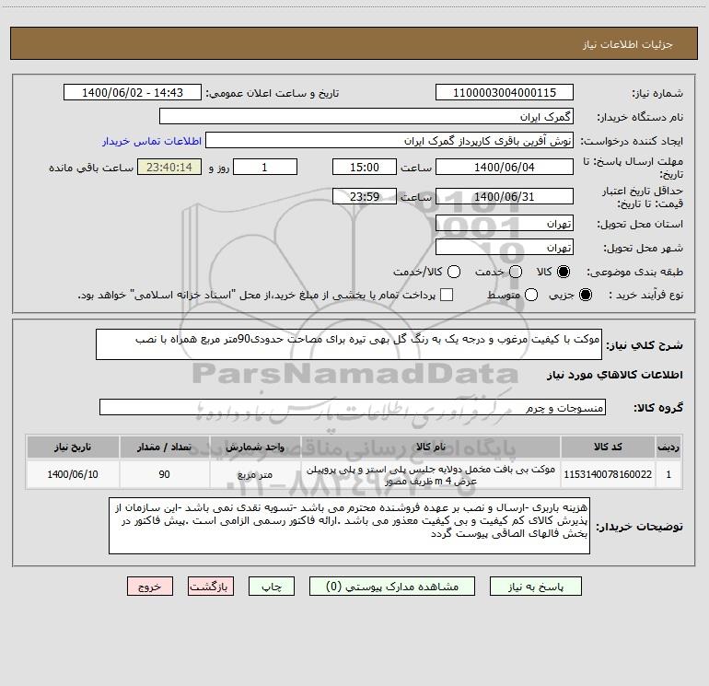Click the چاپ print button

[x=272, y=587]
